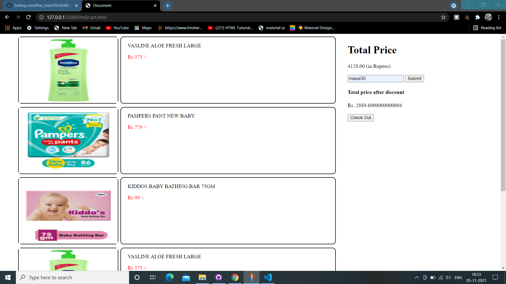Open tab search dropdown arrow
The image size is (506, 284).
(x=454, y=6)
